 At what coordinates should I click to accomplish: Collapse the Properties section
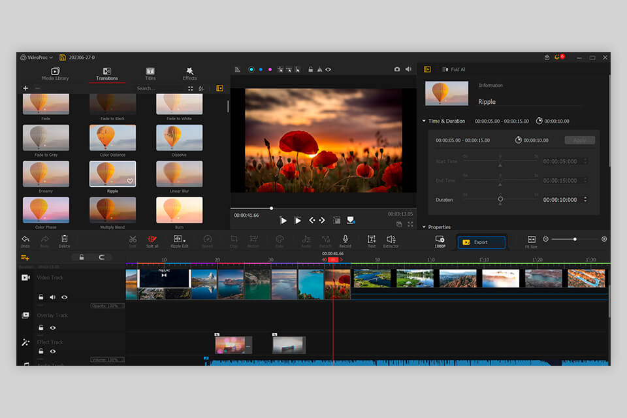pyautogui.click(x=424, y=227)
